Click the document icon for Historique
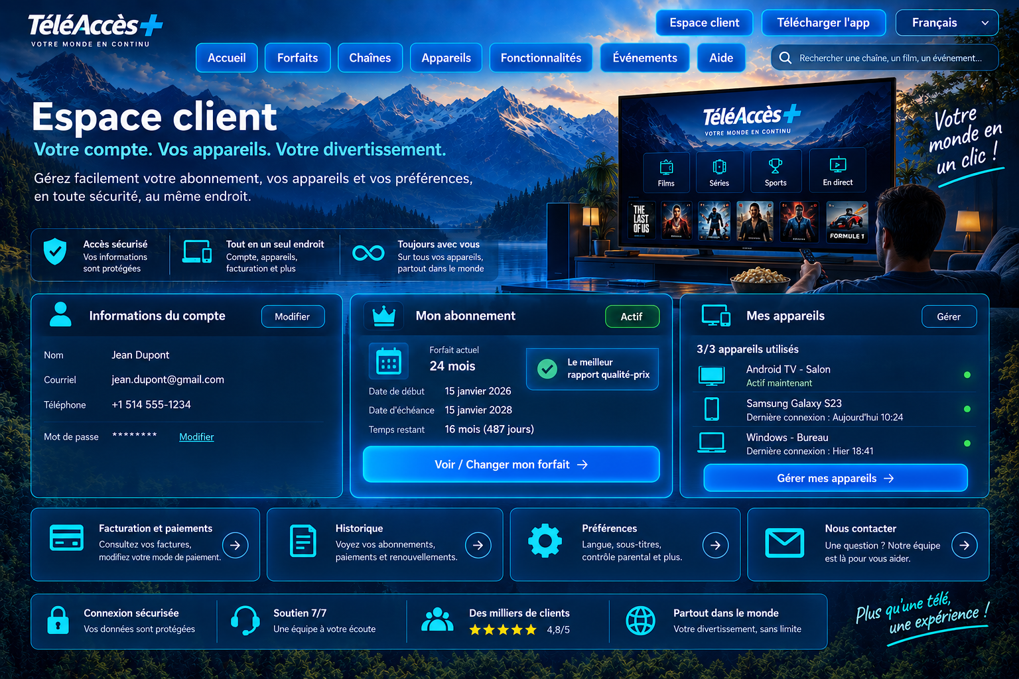 click(303, 540)
